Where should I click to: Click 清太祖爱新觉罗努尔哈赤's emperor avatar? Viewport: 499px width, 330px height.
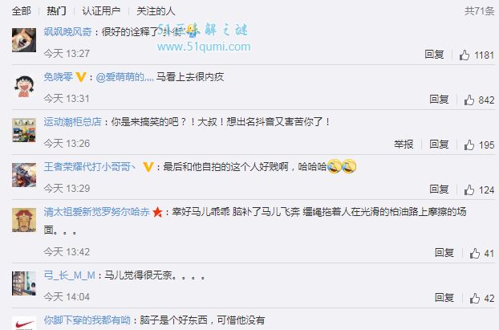(x=24, y=220)
